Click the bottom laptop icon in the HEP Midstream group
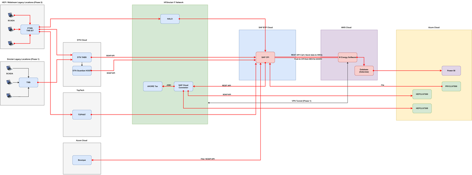Viewport: 472px width, 175px height. click(11, 43)
